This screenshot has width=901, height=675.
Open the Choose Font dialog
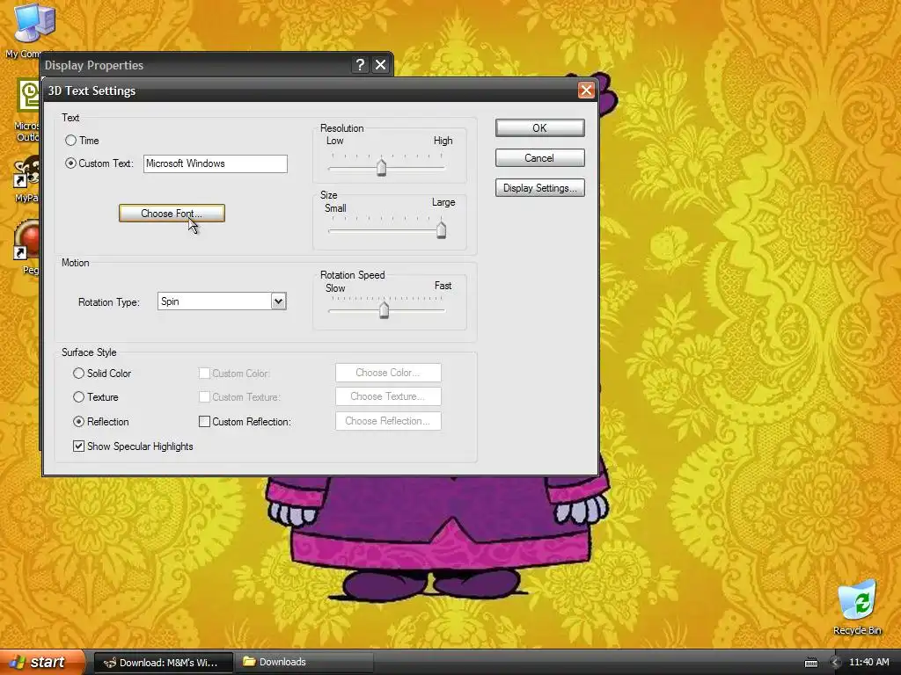(x=172, y=213)
